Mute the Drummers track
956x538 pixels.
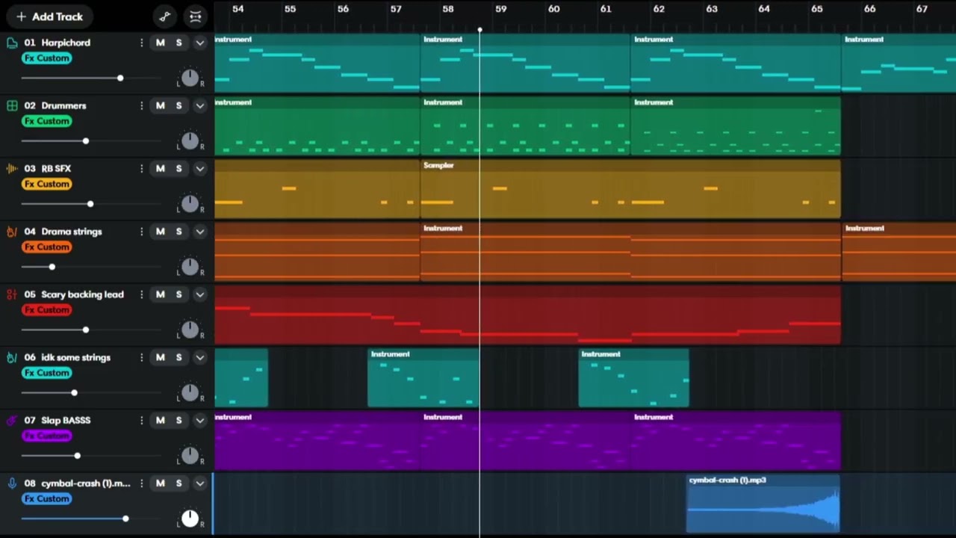pyautogui.click(x=160, y=105)
